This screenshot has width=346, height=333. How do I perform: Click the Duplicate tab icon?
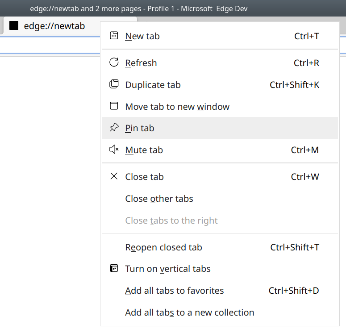click(114, 84)
